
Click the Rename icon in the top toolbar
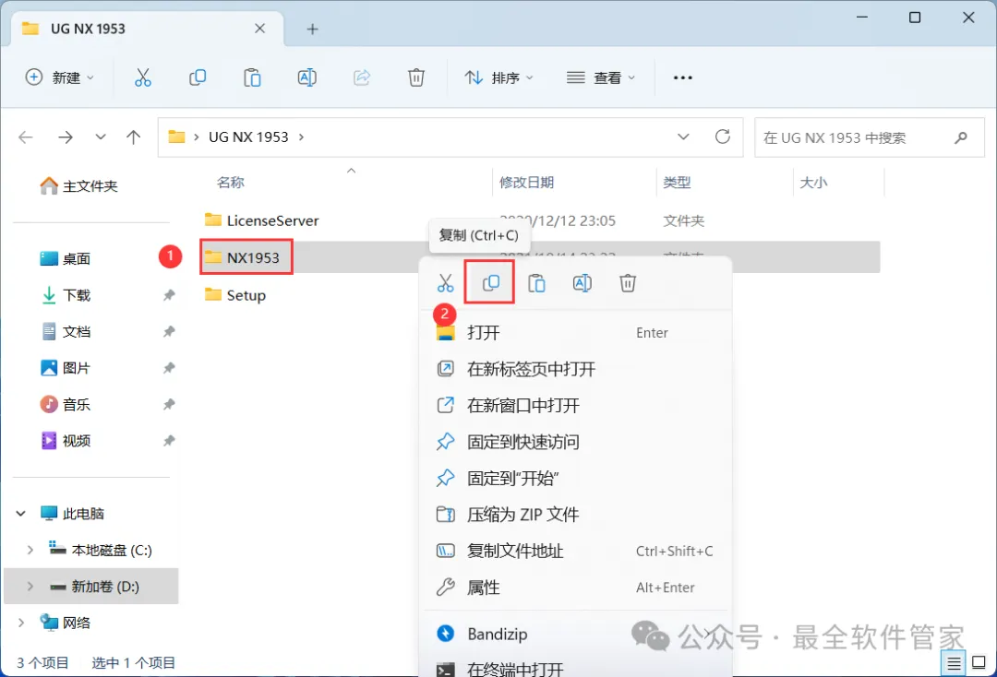[307, 77]
